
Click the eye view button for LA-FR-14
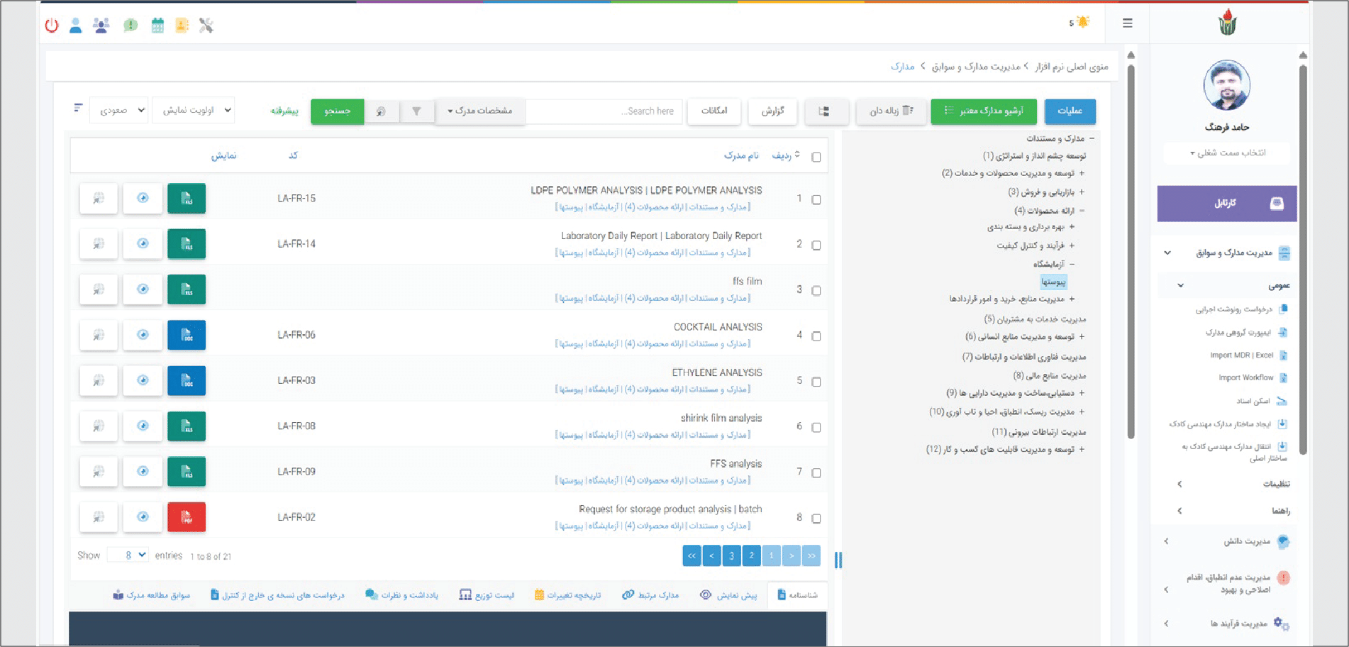pos(143,244)
